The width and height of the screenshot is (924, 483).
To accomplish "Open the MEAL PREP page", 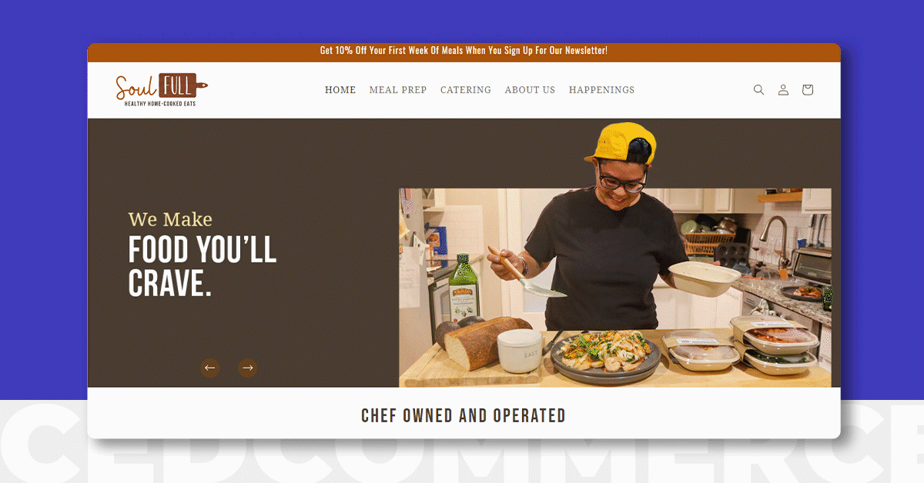I will (398, 90).
